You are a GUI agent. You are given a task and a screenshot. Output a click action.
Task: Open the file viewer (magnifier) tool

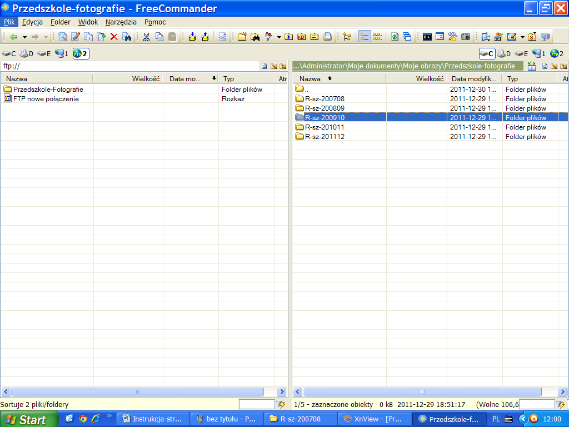[62, 37]
